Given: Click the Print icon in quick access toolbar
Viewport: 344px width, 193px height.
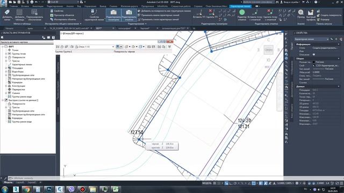Looking at the screenshot, I should click(x=32, y=2).
